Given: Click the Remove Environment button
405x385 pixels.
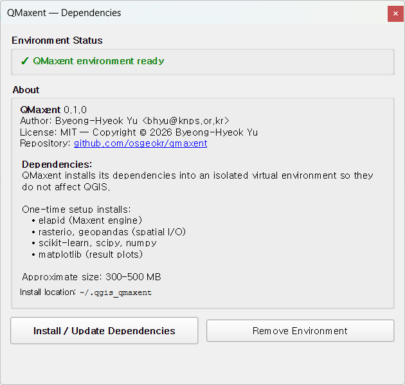Looking at the screenshot, I should click(x=300, y=331).
